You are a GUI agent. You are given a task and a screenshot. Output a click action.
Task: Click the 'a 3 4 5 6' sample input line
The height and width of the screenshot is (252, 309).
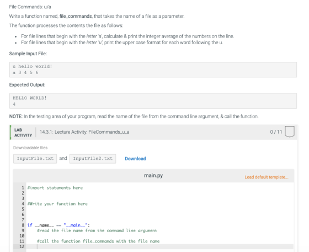point(25,72)
